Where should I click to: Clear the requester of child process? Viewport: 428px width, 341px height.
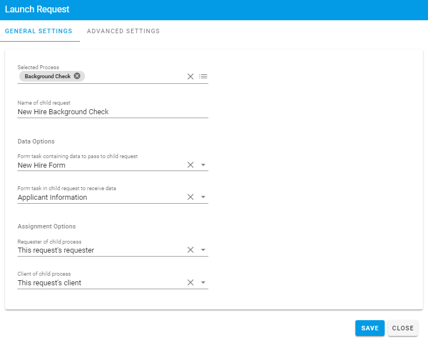click(x=190, y=250)
